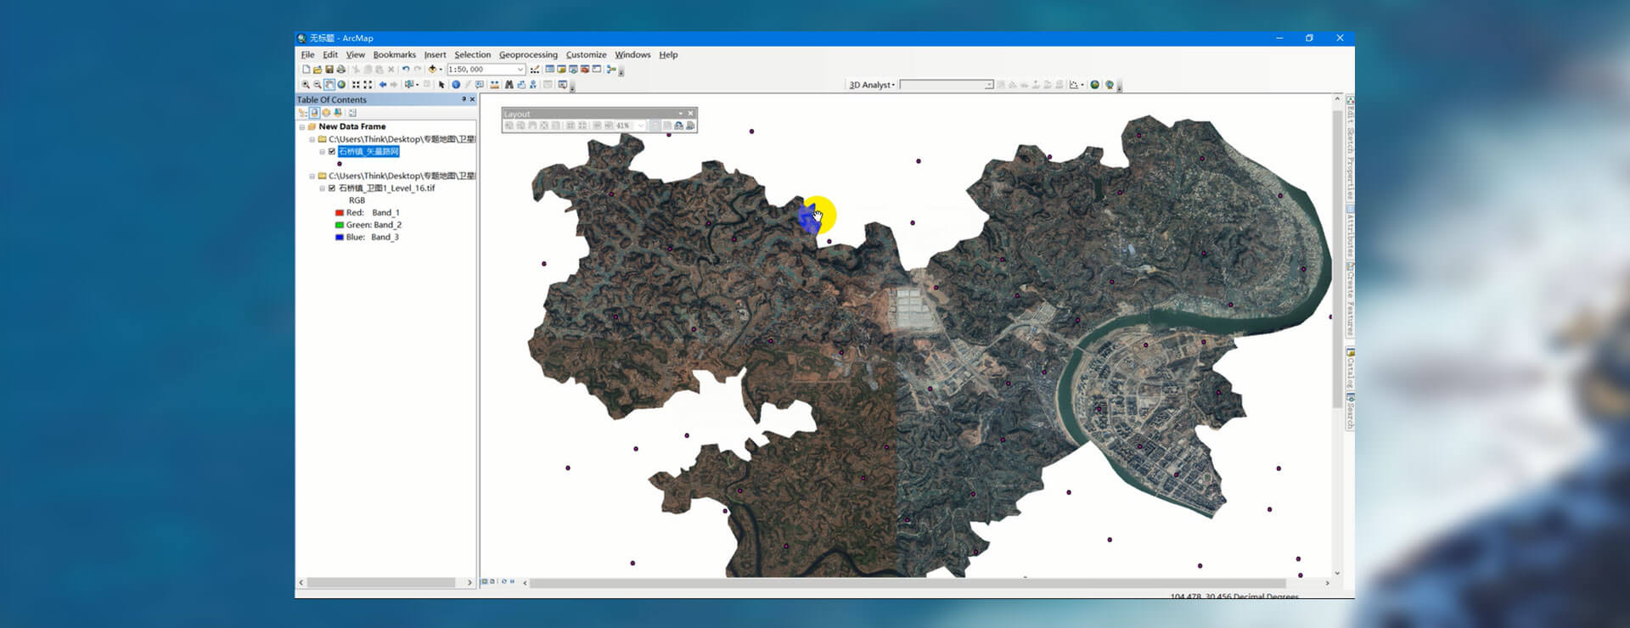Uncheck the 石桥镇_矢量路网 layer visibility
Image resolution: width=1630 pixels, height=628 pixels.
[x=332, y=152]
